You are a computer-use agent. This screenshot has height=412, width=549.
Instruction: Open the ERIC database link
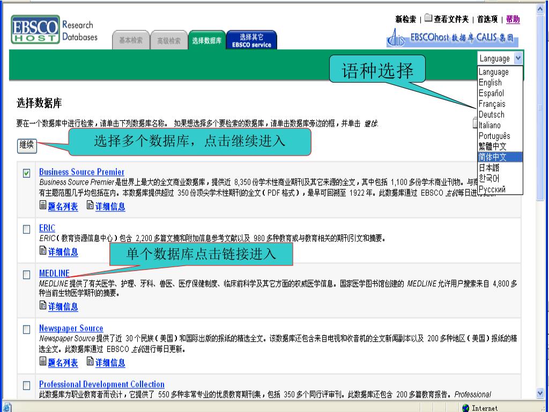[47, 228]
